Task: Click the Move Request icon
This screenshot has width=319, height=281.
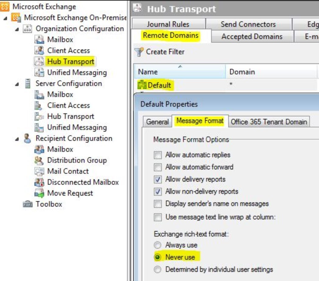Action: pyautogui.click(x=39, y=193)
